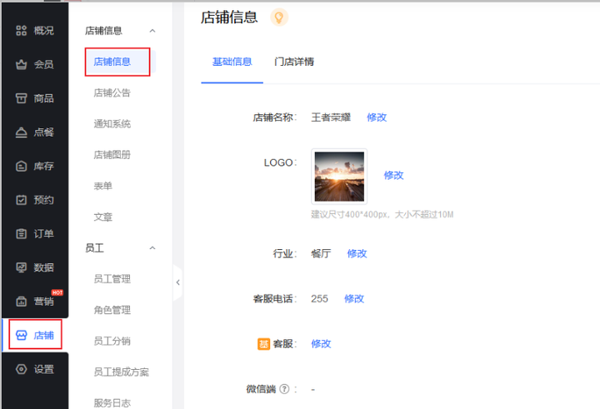Collapse the 员工 section chevron
The image size is (600, 409).
click(152, 248)
